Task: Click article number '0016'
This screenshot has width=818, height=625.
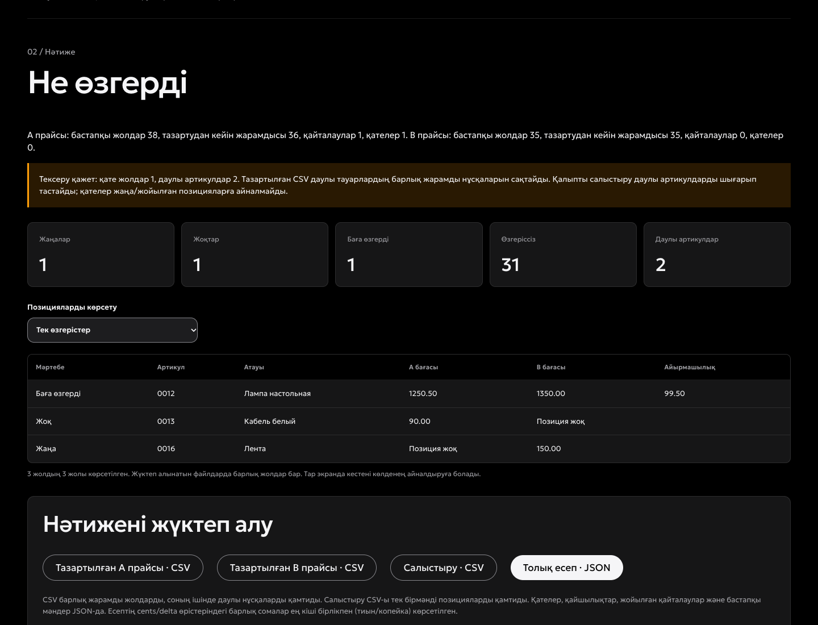Action: 166,449
